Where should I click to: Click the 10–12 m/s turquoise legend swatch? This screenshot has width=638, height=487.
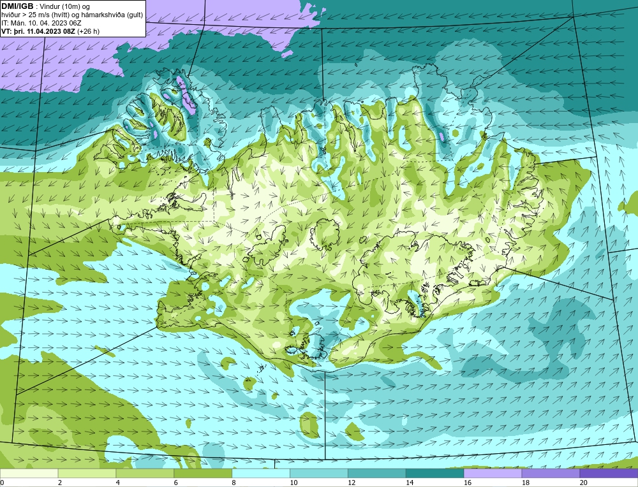[319, 473]
